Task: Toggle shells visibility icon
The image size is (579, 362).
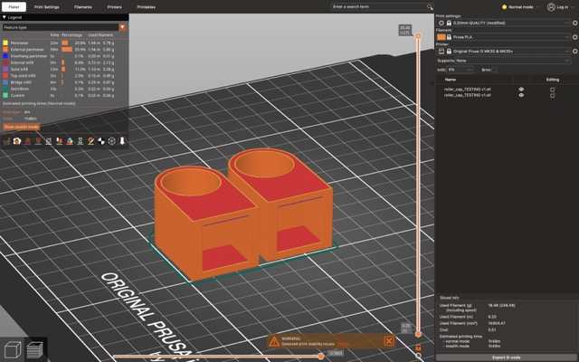Action: coord(111,141)
